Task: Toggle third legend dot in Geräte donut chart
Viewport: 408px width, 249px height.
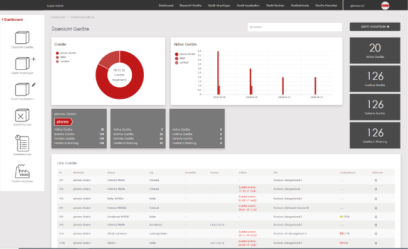Action: click(57, 62)
